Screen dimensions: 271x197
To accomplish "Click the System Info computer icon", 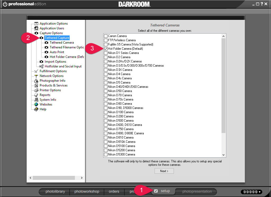I will click(36, 100).
